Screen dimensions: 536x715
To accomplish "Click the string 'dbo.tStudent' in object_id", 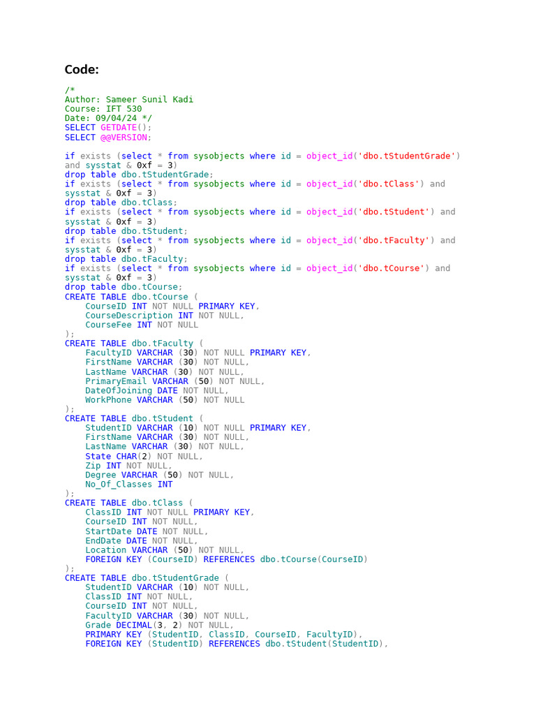I will click(x=394, y=212).
